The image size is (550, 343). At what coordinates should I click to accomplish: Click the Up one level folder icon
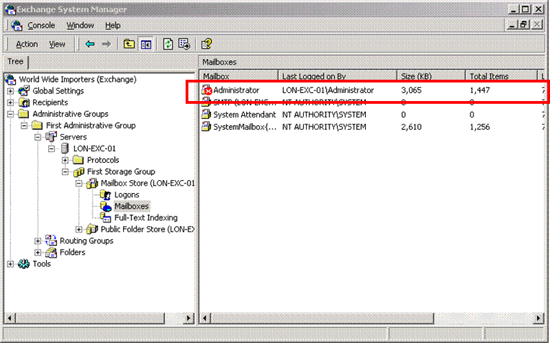click(x=129, y=44)
